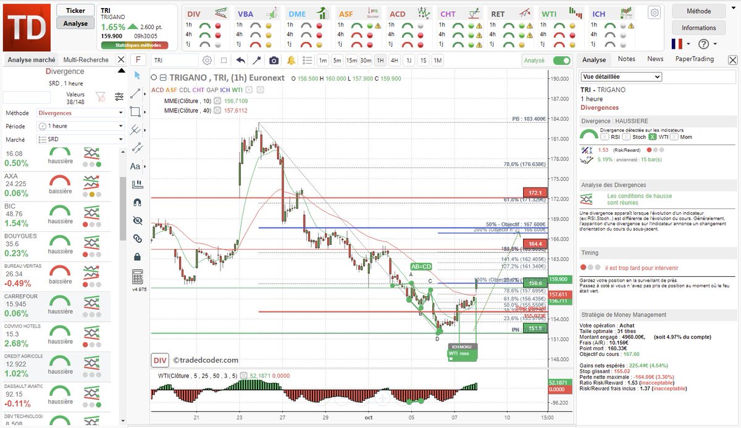Click the filter funnel icon under Valeurs
This screenshot has width=741, height=428.
[101, 97]
